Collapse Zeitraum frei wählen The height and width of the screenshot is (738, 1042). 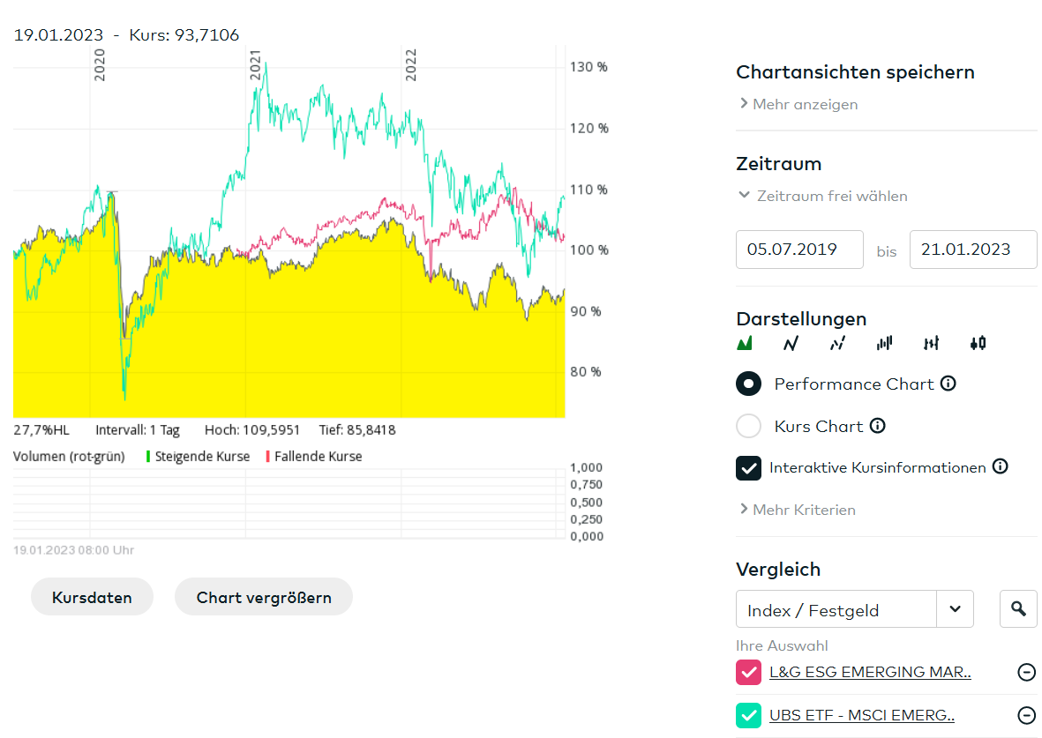824,196
